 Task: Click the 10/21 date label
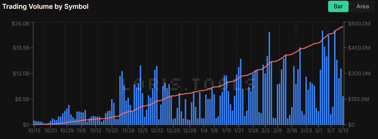coord(51,131)
